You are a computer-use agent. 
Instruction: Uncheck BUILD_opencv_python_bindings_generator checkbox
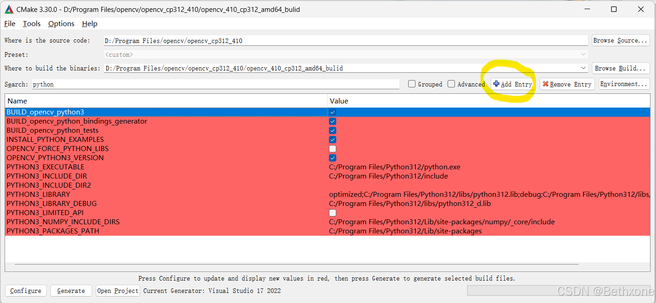click(333, 121)
